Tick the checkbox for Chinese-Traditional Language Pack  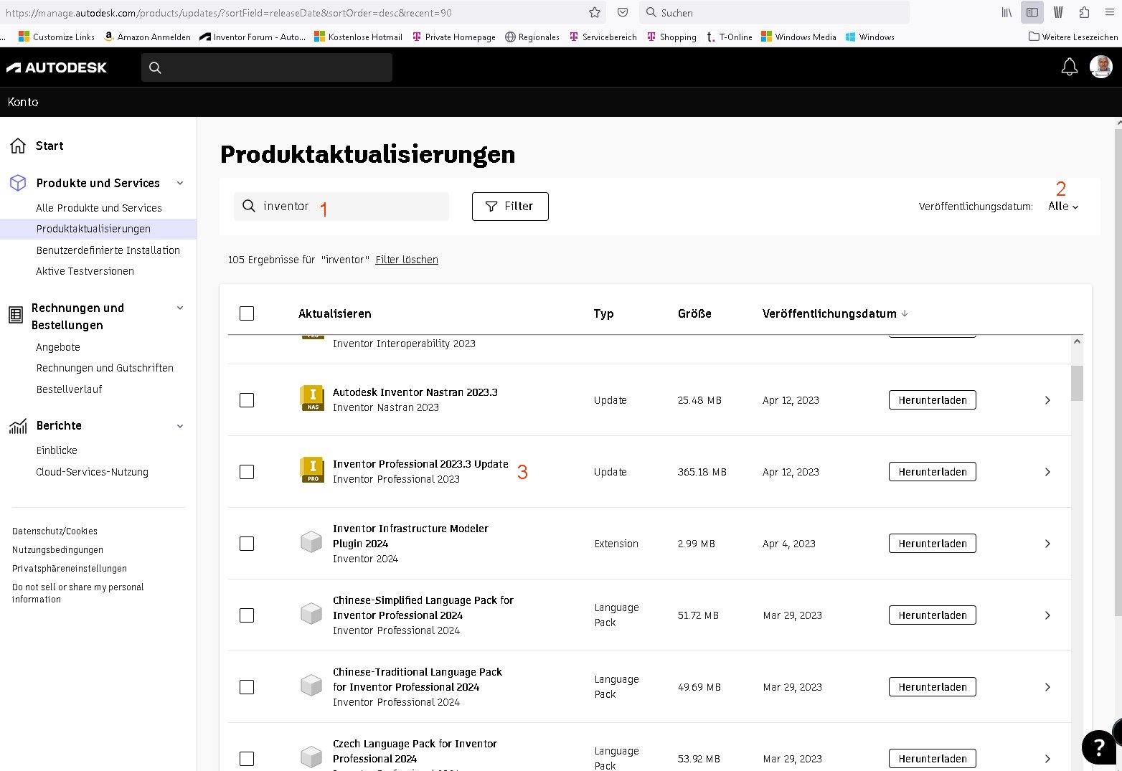(247, 687)
